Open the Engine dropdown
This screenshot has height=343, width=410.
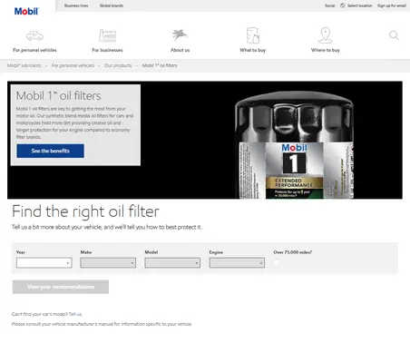pos(237,263)
